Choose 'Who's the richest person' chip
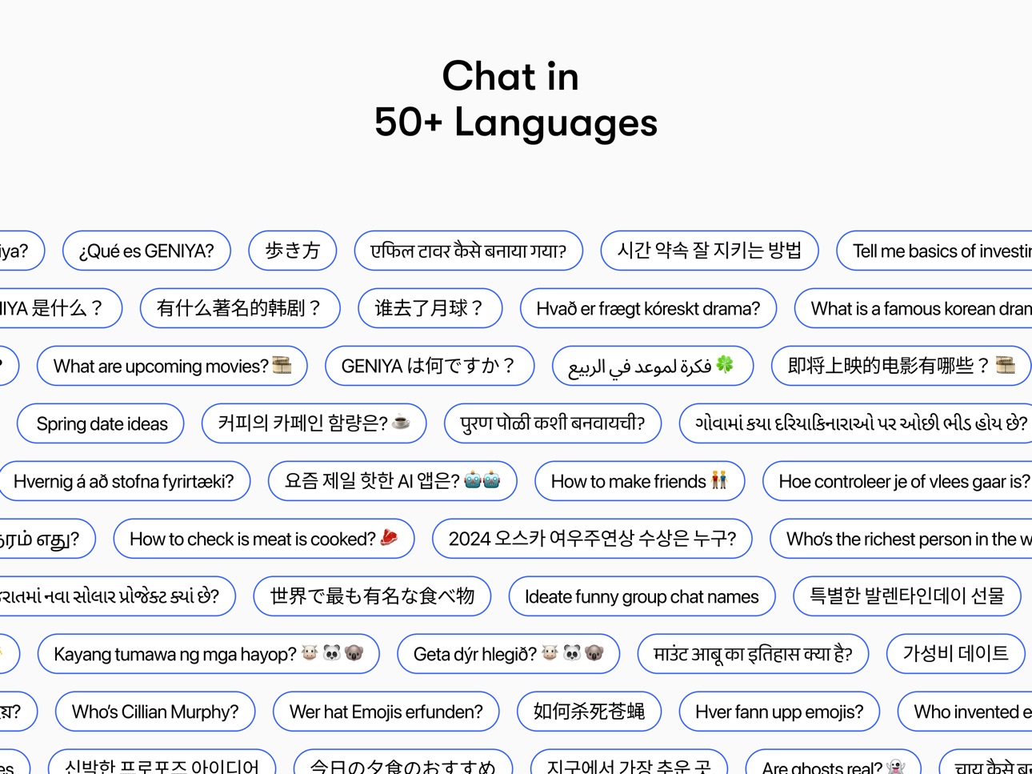Screen dimensions: 1032x774 901,539
